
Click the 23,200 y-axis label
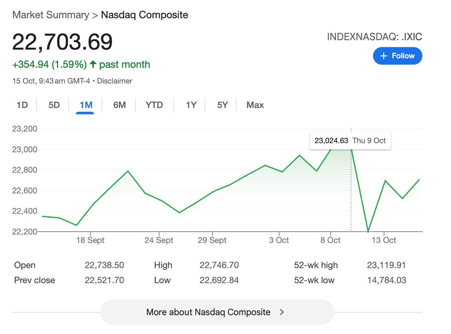25,129
